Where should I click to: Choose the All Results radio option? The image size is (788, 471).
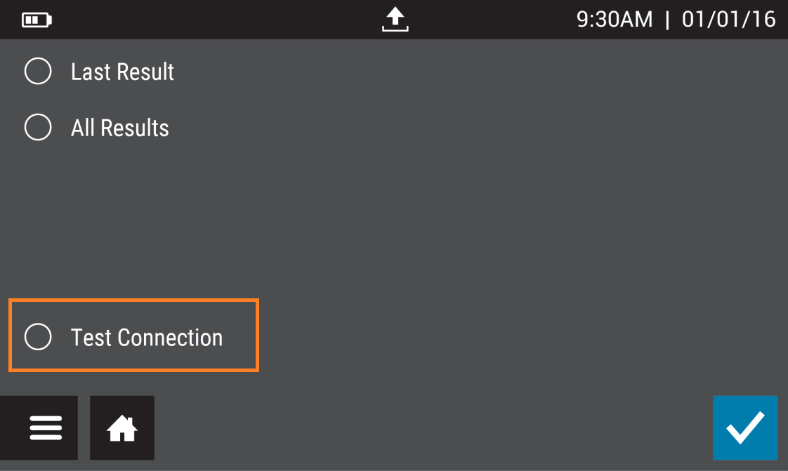38,128
